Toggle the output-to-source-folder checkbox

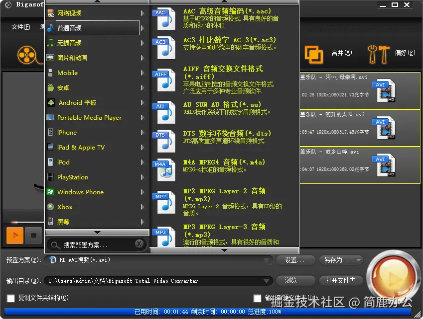point(258,298)
